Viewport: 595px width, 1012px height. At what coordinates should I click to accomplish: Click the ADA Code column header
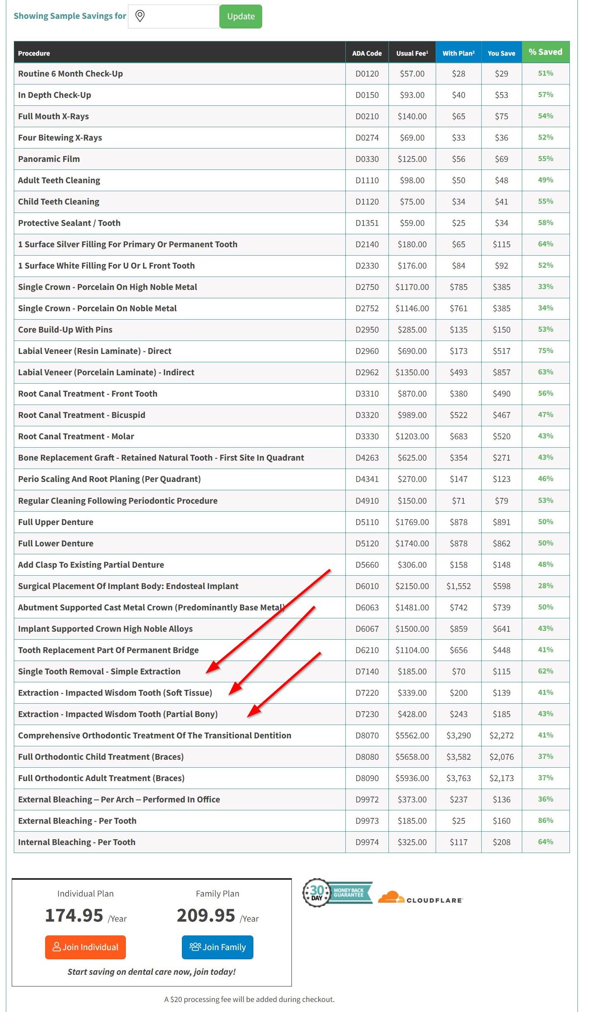367,53
